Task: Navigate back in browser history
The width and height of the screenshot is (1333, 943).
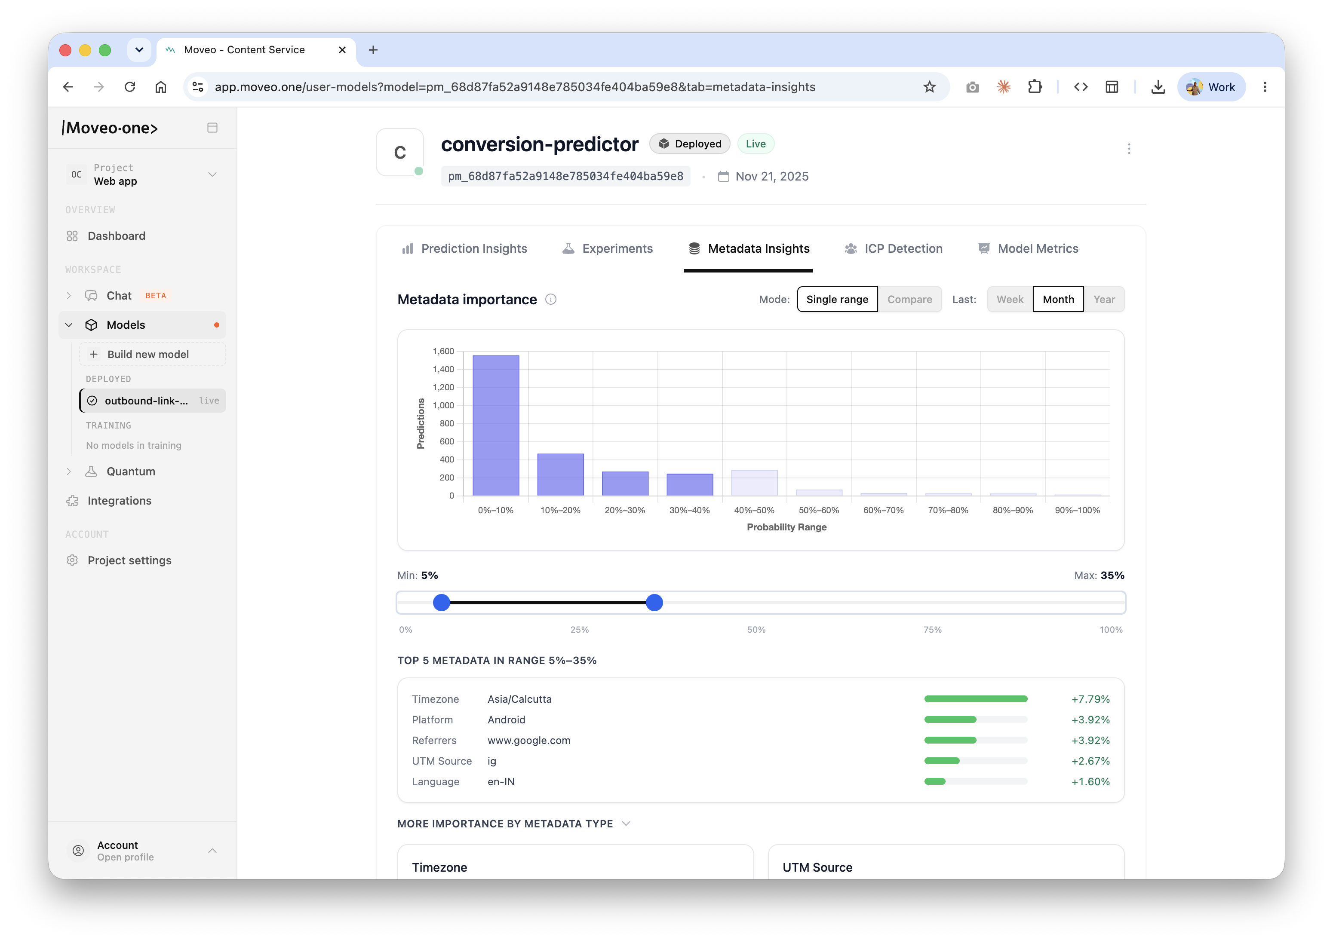Action: 68,87
